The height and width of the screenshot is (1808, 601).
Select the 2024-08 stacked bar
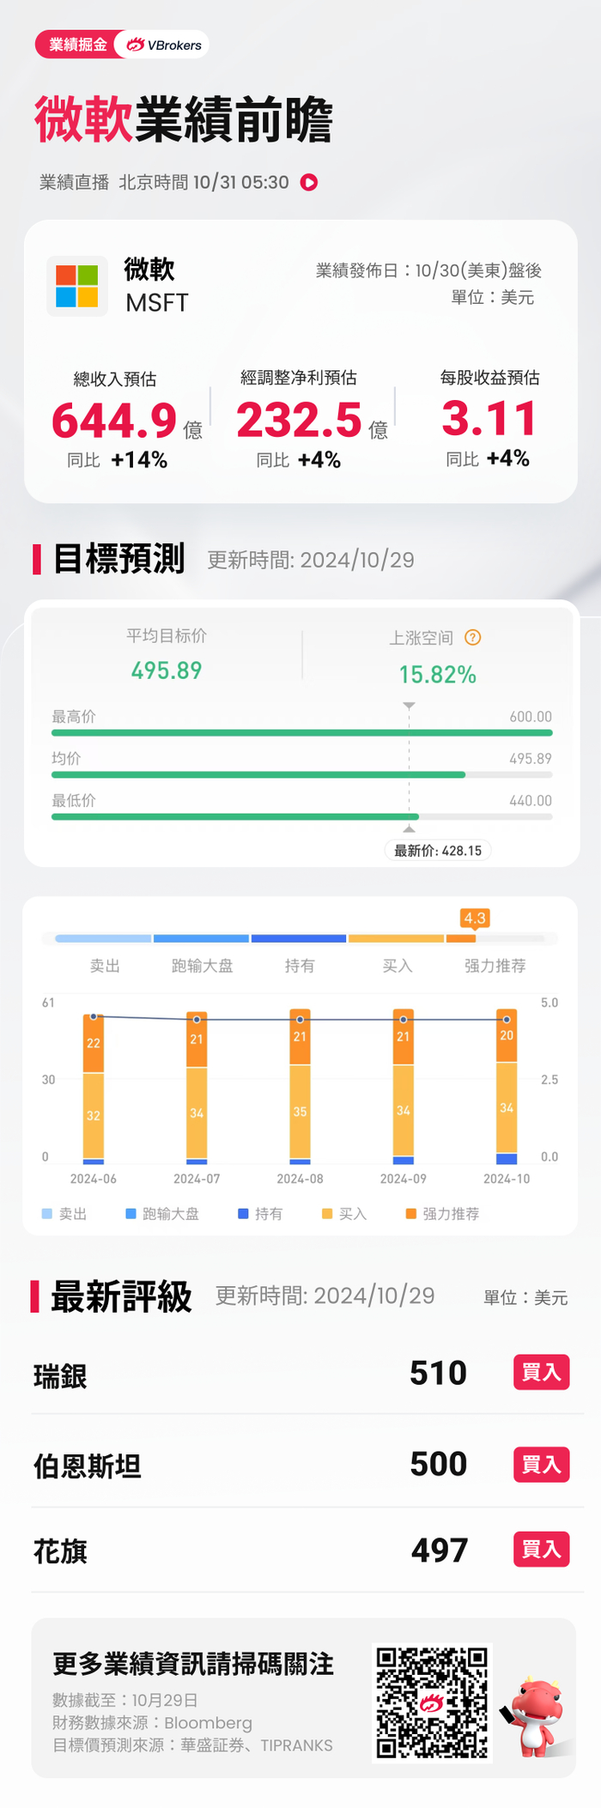click(x=300, y=1086)
